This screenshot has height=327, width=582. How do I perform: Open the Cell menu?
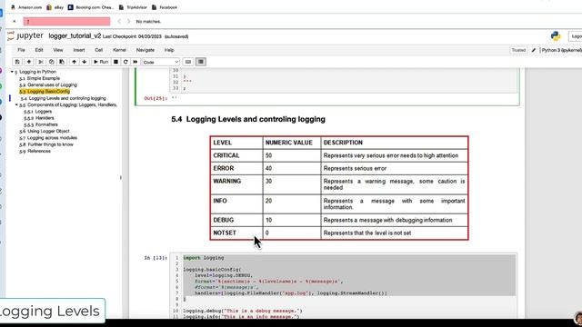99,50
